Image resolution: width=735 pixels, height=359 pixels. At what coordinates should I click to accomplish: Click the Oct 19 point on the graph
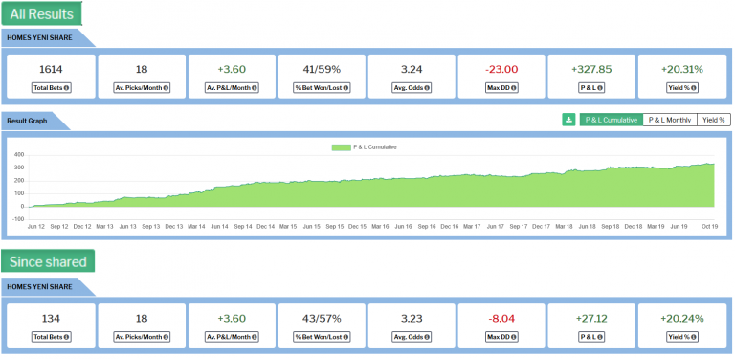[x=713, y=164]
